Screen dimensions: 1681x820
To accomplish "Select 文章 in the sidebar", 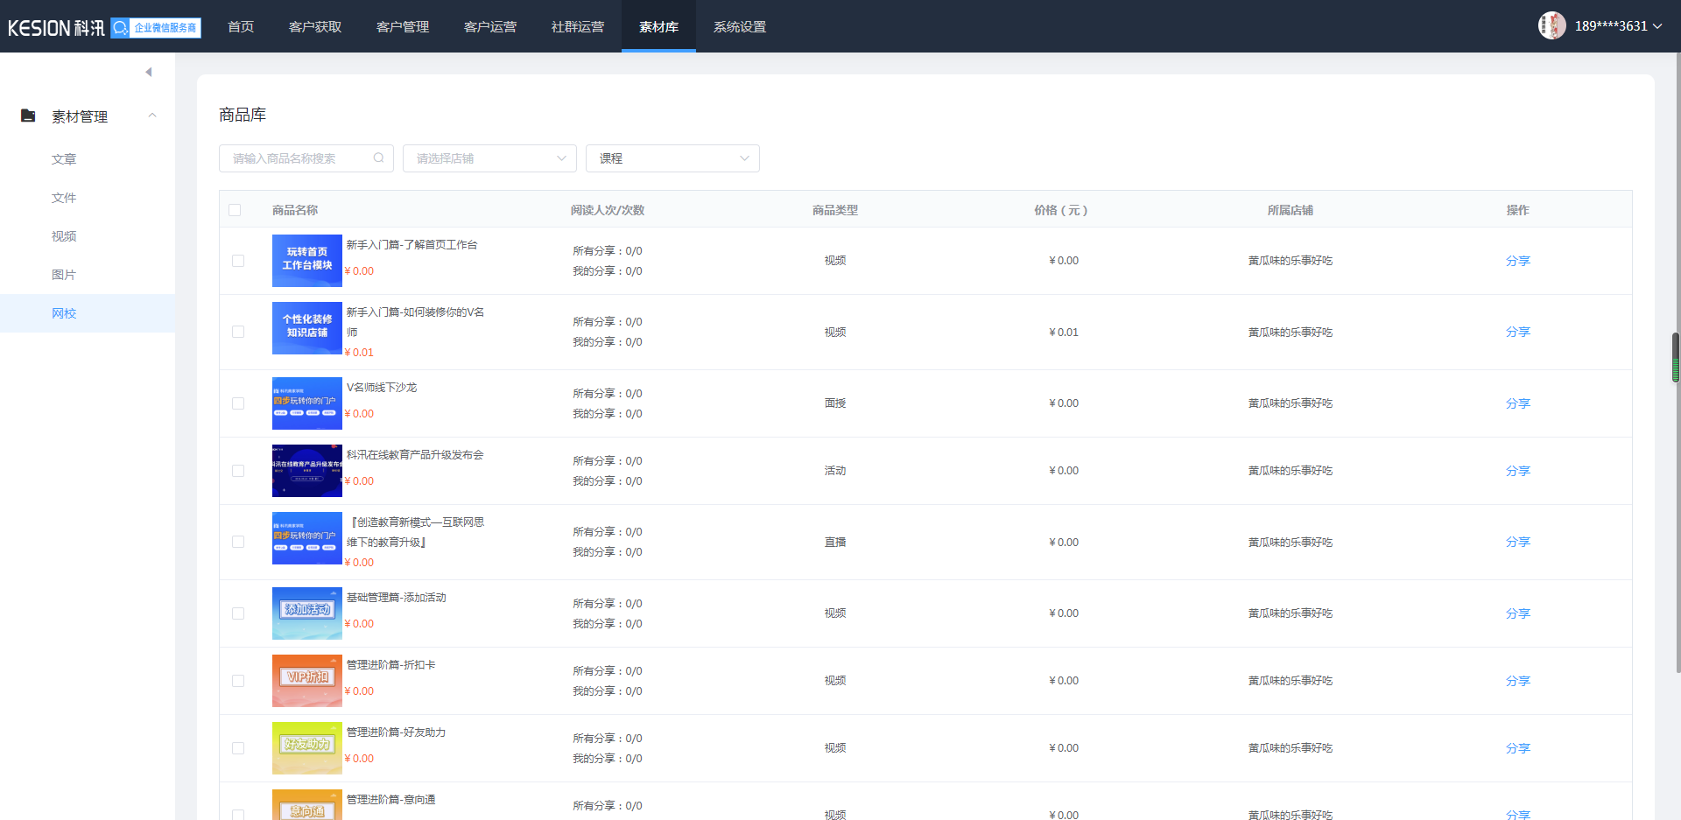I will (x=64, y=159).
